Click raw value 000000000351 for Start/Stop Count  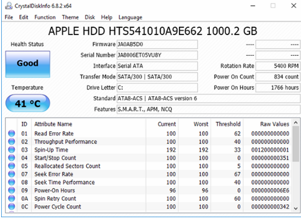point(270,158)
